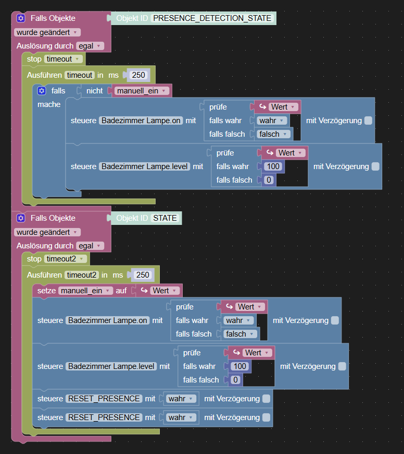Select 'Badezimmer Lampe.on' object field in falls block

click(x=141, y=121)
